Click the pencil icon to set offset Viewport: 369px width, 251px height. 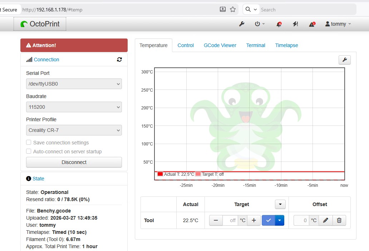point(325,220)
